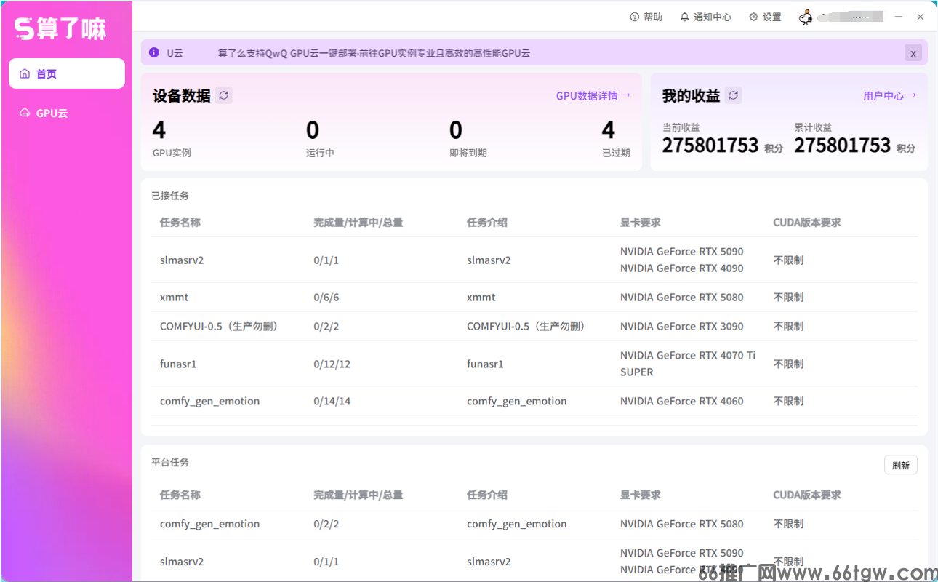The width and height of the screenshot is (938, 582).
Task: Click the 完成量/计算中/总量 header in 已接任务
Action: [358, 223]
